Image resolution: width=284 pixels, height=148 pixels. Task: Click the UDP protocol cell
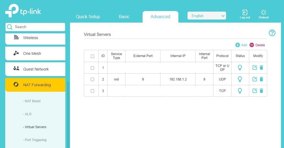pyautogui.click(x=222, y=79)
